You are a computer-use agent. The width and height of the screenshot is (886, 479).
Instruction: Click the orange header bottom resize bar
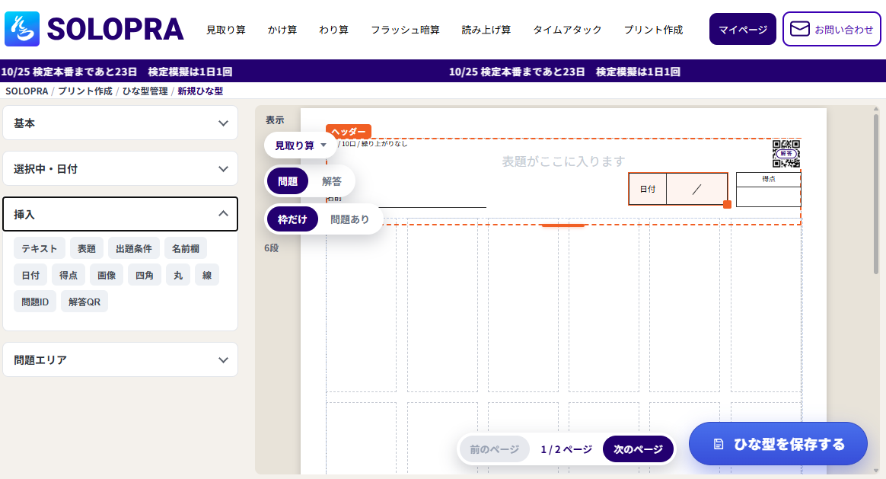click(563, 225)
